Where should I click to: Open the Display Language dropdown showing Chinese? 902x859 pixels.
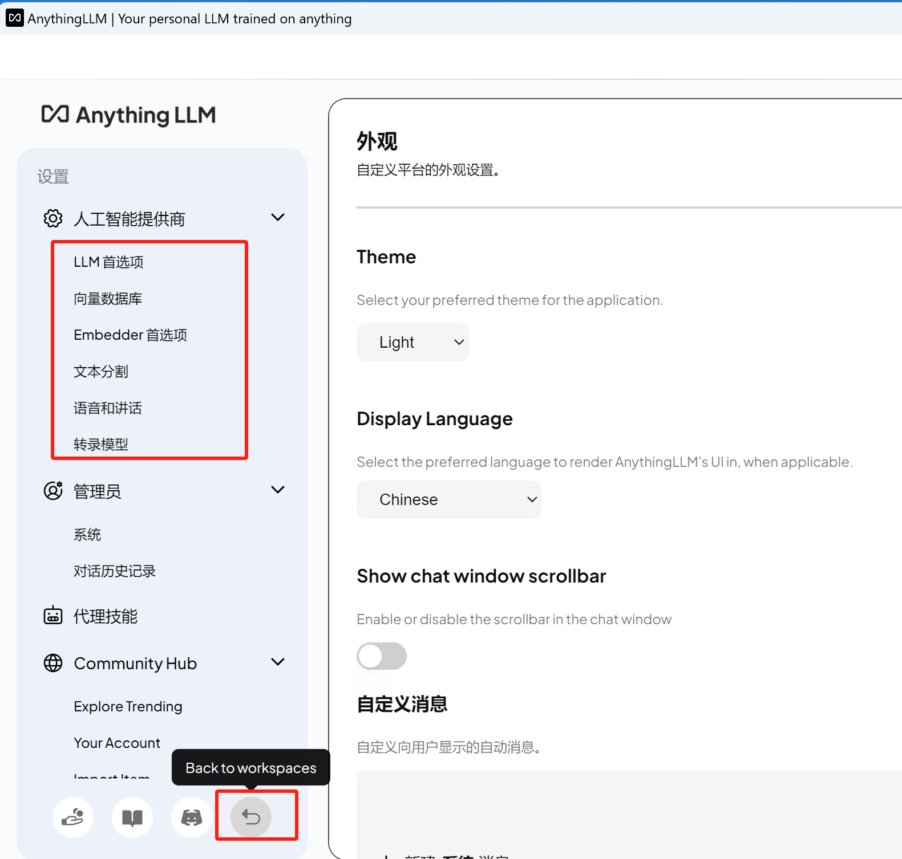tap(449, 499)
